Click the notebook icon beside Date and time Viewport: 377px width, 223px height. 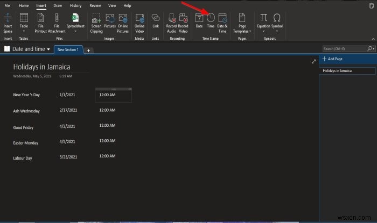(7, 49)
